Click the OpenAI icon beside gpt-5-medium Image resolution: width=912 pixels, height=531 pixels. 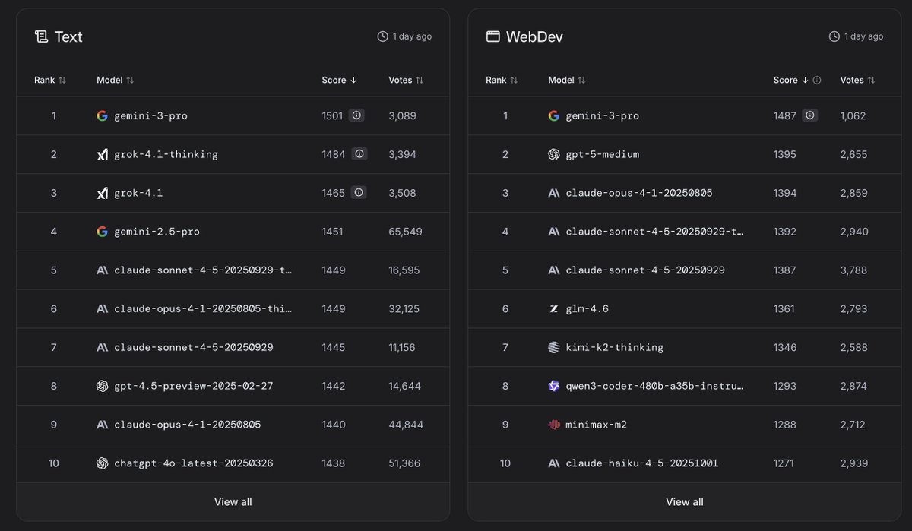pyautogui.click(x=555, y=153)
